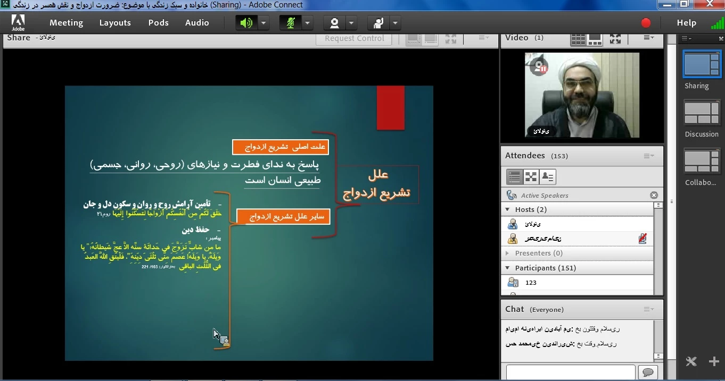Image resolution: width=725 pixels, height=381 pixels.
Task: Switch to attendee status view
Action: (x=547, y=176)
